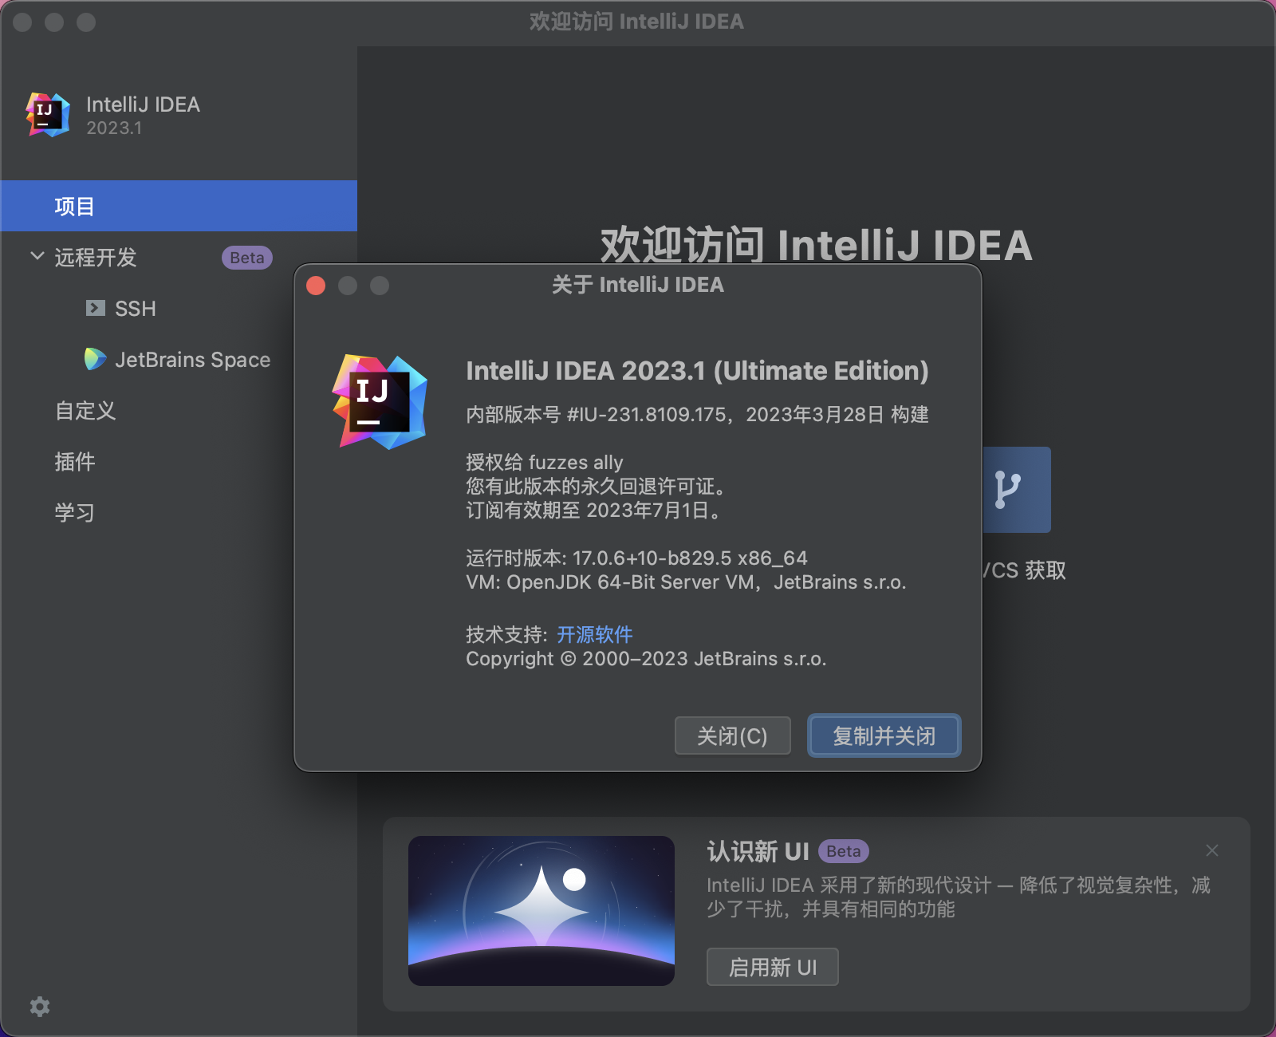Click the 关闭(C) button

click(x=732, y=735)
